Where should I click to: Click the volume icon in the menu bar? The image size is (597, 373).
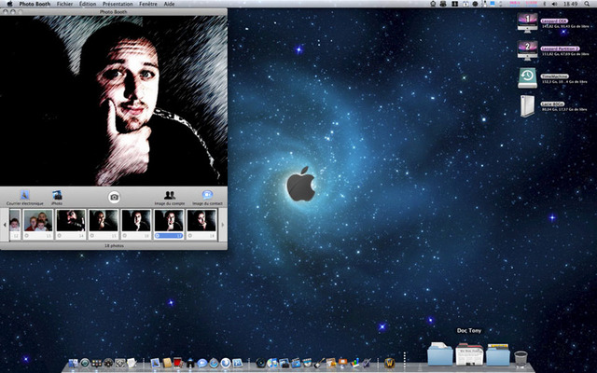tap(554, 4)
